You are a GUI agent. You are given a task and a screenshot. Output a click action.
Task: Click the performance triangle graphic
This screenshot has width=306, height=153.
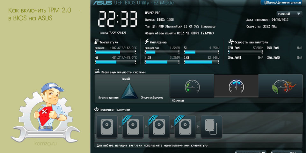click(x=130, y=91)
